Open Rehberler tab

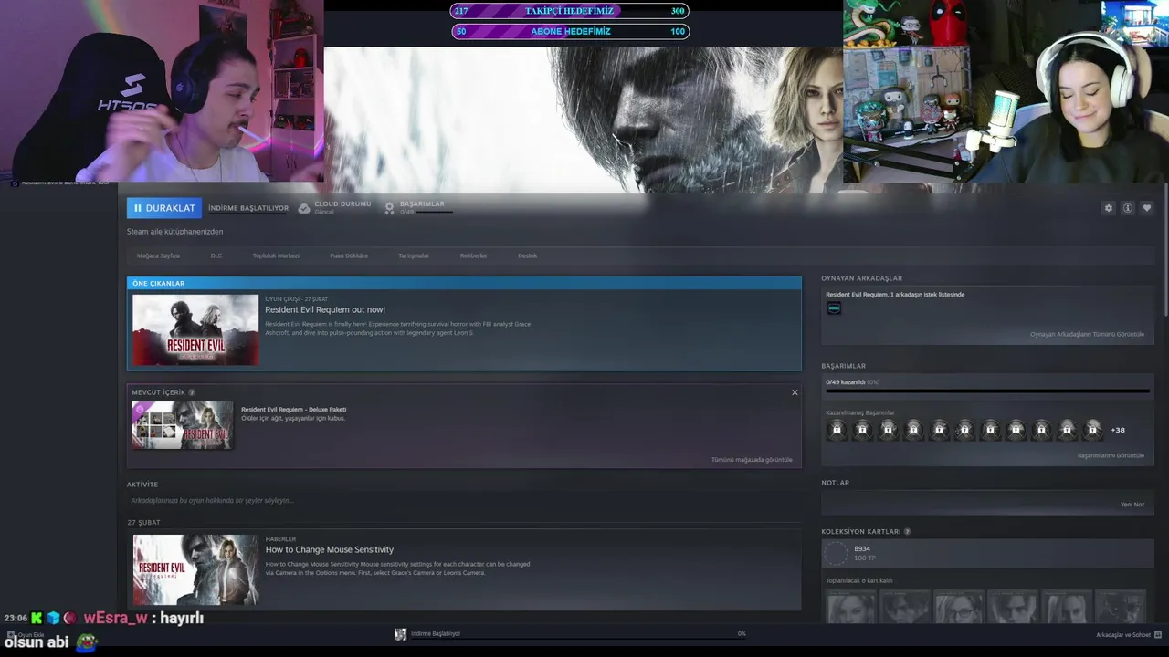pyautogui.click(x=473, y=255)
